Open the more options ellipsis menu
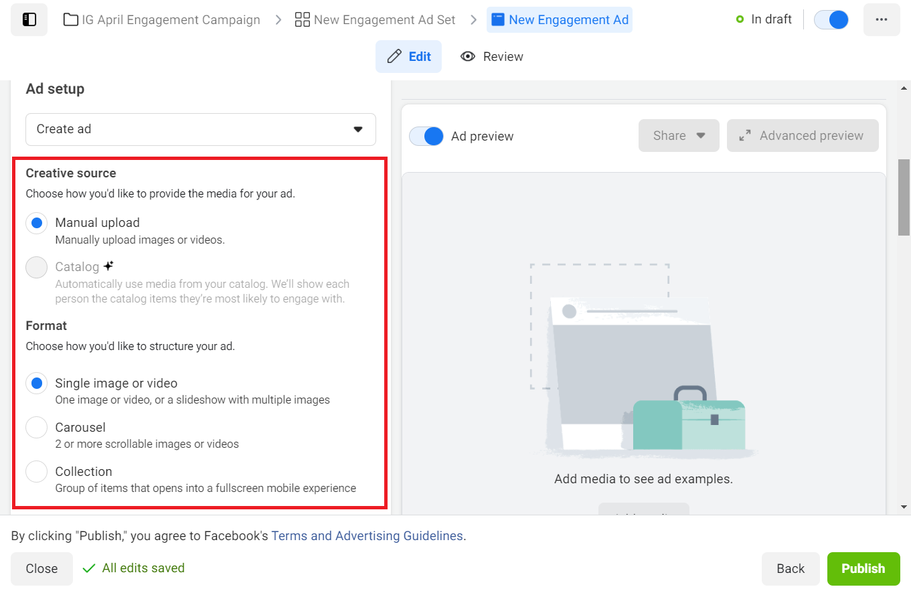 (x=882, y=19)
